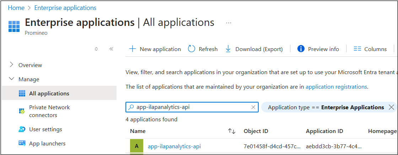Clear the search text with the X
Image resolution: width=398 pixels, height=155 pixels.
pyautogui.click(x=253, y=107)
